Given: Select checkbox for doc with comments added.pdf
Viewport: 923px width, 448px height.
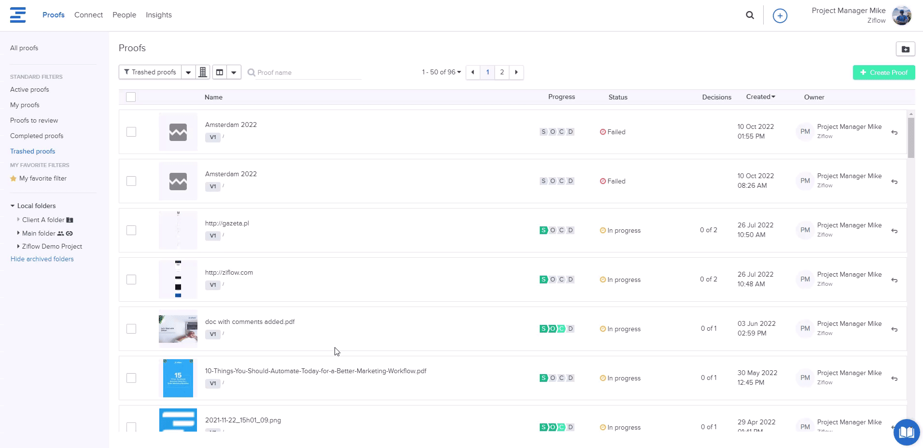Looking at the screenshot, I should tap(131, 329).
